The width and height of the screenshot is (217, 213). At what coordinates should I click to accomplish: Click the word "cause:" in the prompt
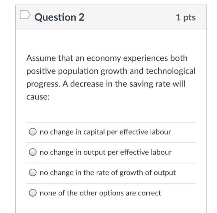[38, 97]
